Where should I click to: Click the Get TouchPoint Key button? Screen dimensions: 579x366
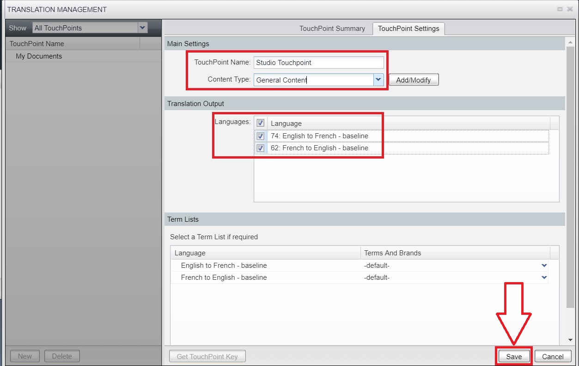click(x=207, y=356)
